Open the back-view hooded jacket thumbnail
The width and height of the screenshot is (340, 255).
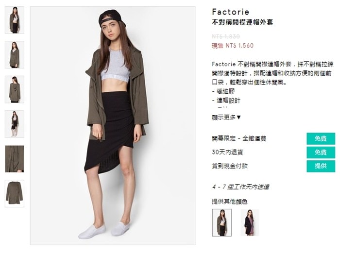click(15, 89)
